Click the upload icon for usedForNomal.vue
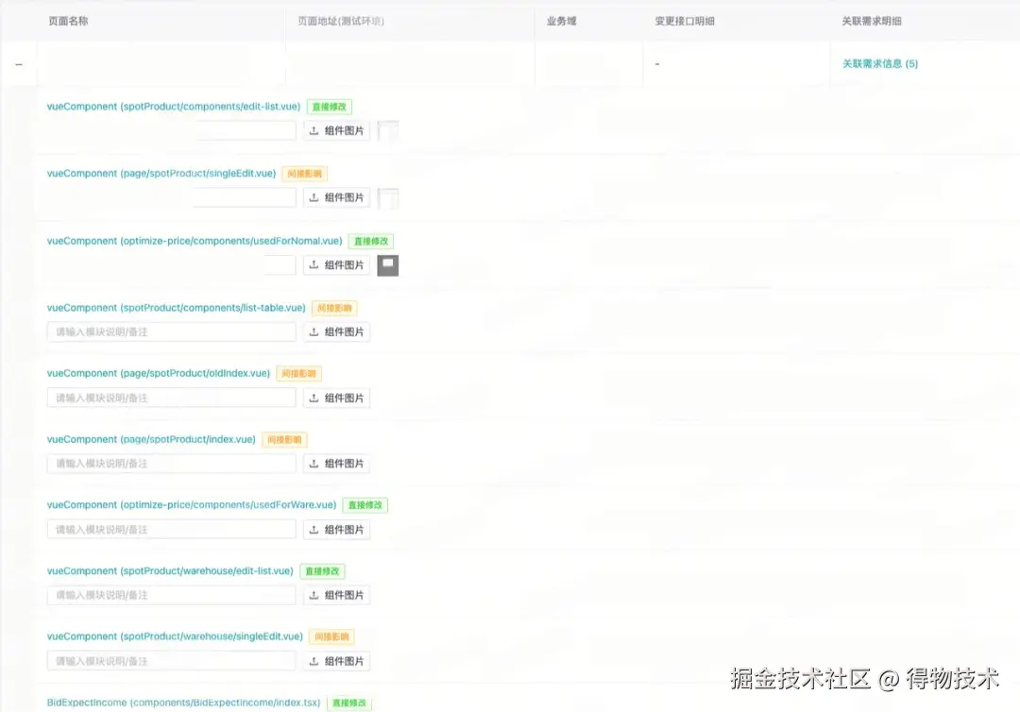The height and width of the screenshot is (712, 1020). pos(316,264)
